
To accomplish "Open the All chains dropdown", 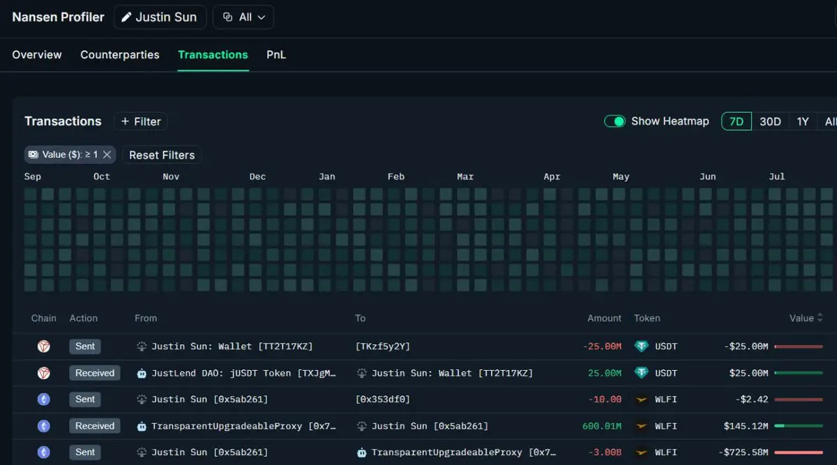I will (x=243, y=17).
